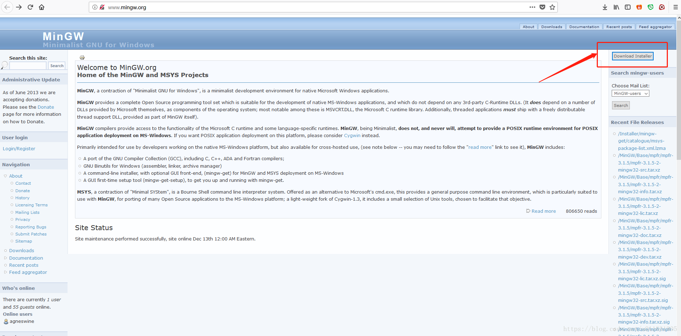Screen dimensions: 681x336
Task: Open the agneswine online user link
Action: point(22,321)
